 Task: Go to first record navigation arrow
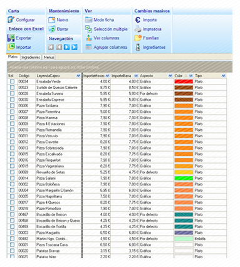(x=51, y=47)
